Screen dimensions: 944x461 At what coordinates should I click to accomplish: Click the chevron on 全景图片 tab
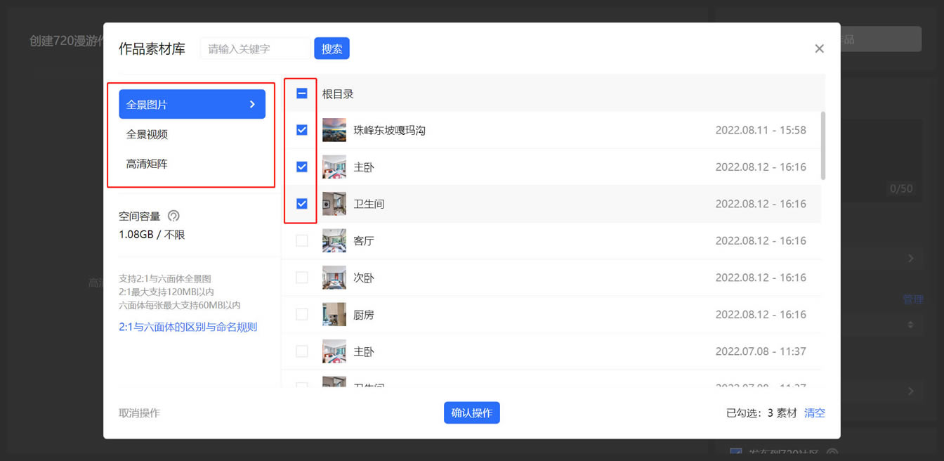(252, 104)
